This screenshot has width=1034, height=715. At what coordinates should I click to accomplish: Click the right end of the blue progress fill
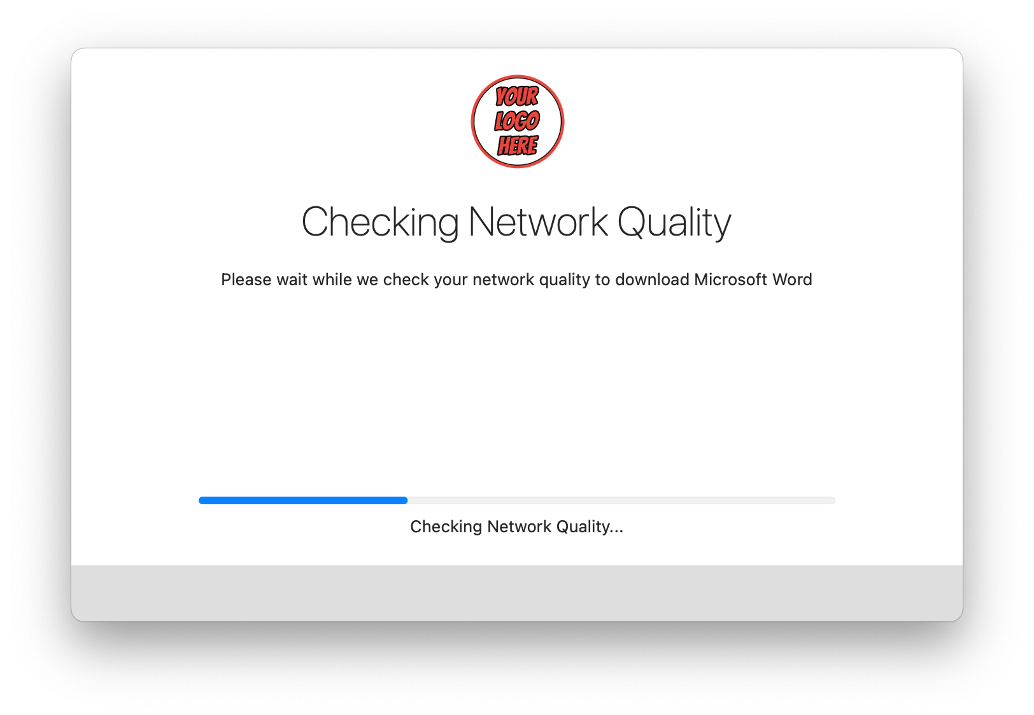(405, 500)
